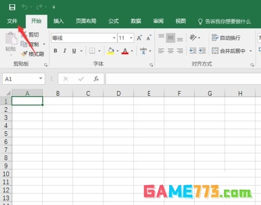This screenshot has width=261, height=205.
Task: Expand the Merge & Center dropdown arrow
Action: [251, 51]
